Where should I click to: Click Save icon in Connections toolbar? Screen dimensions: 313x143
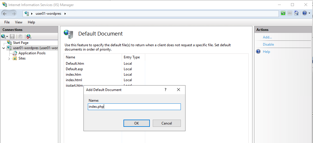coord(12,36)
